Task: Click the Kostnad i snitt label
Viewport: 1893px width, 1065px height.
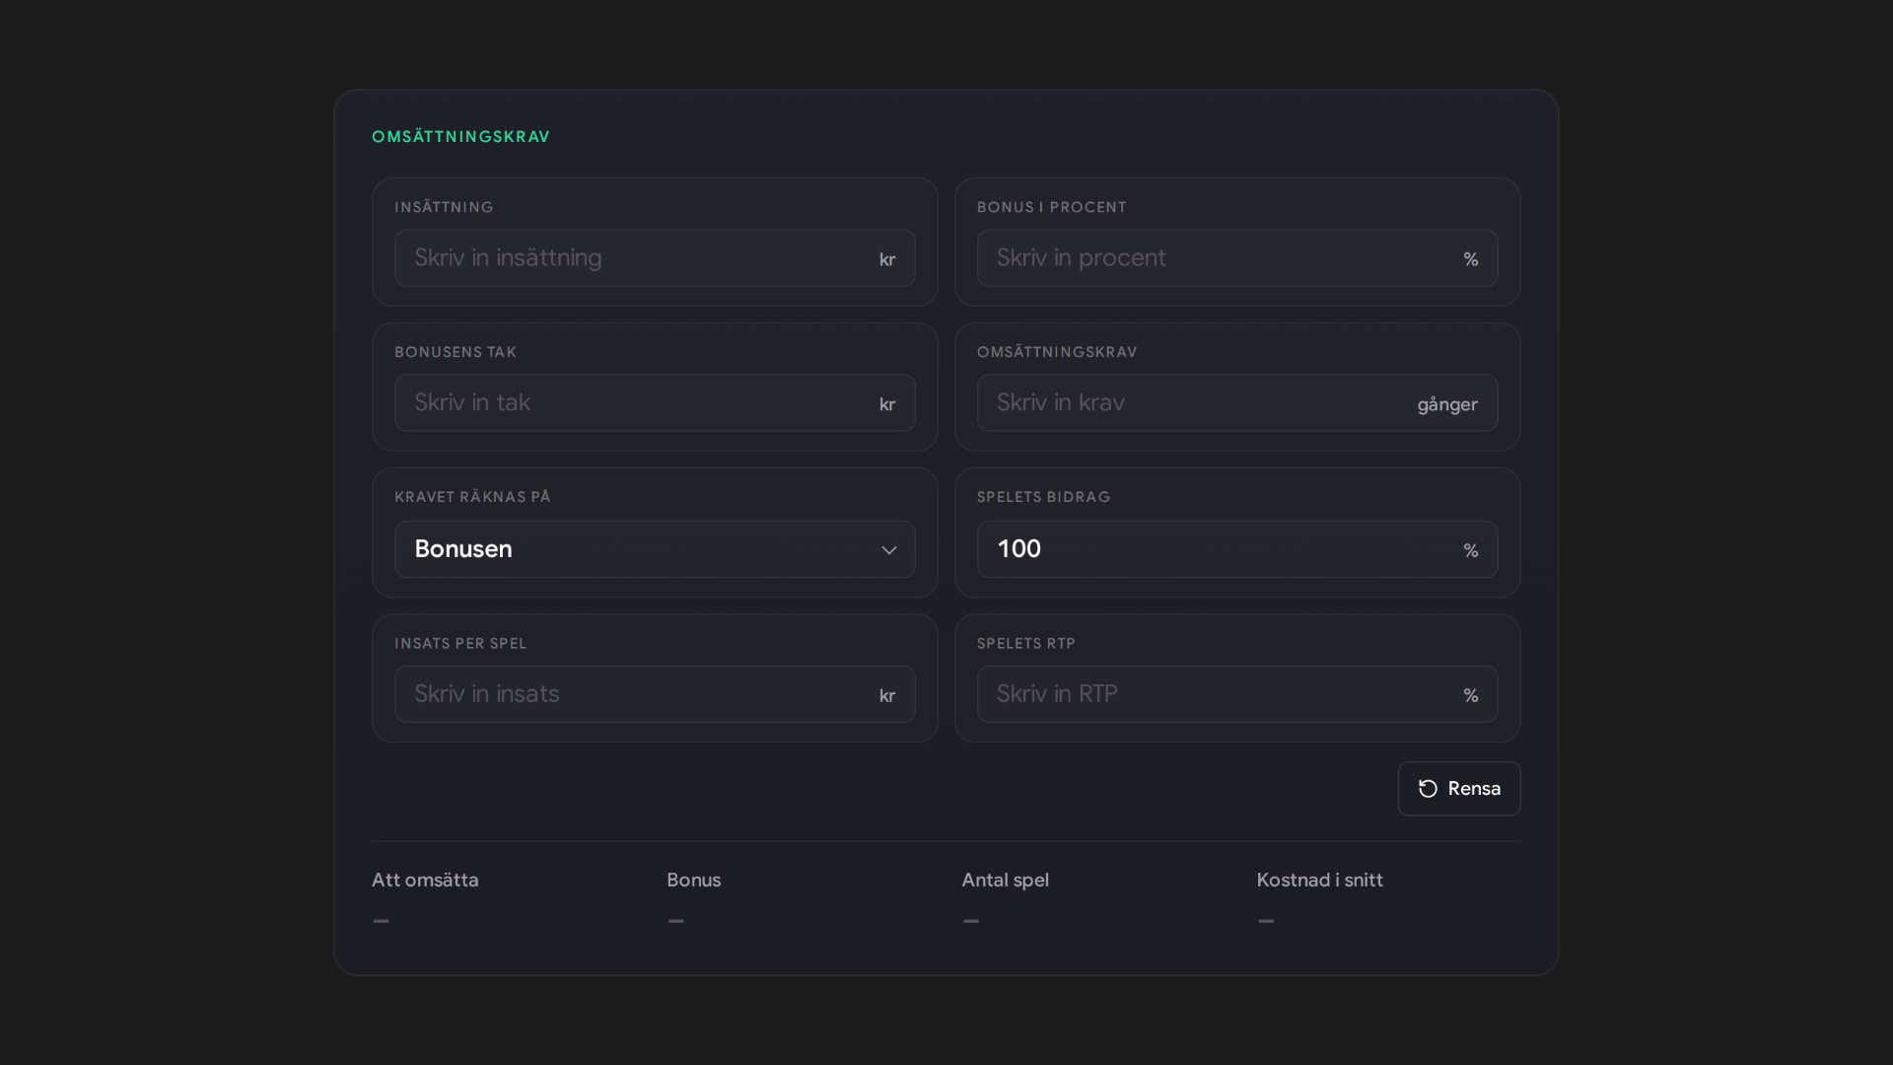Action: pos(1319,881)
